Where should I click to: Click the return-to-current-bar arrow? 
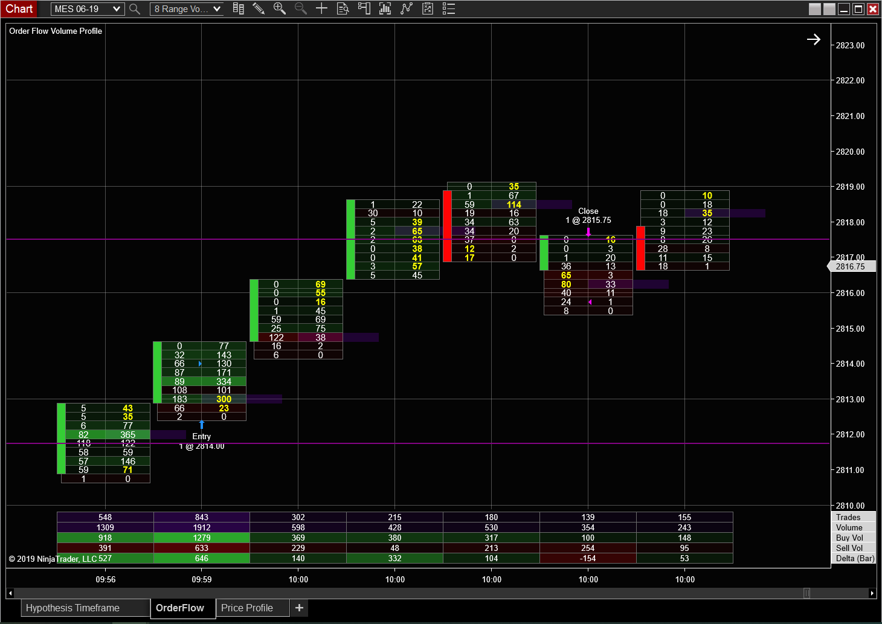pos(814,39)
